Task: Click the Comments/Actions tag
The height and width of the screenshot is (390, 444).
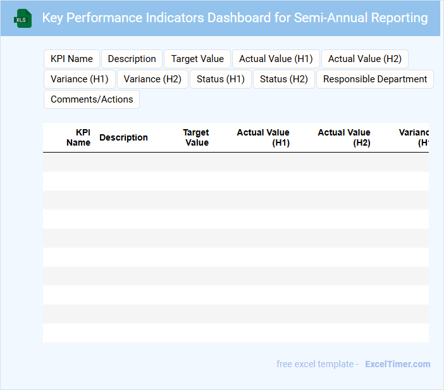Action: click(x=92, y=99)
